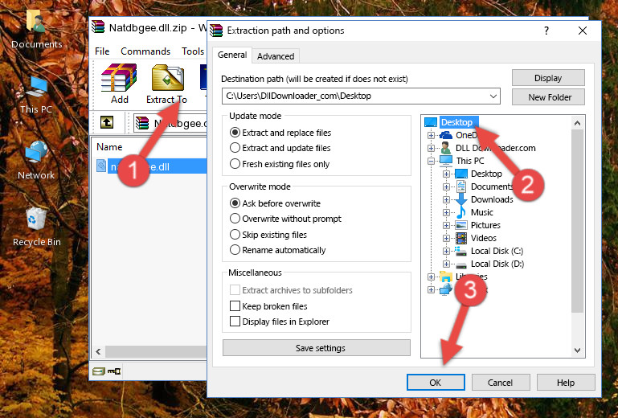Image resolution: width=618 pixels, height=418 pixels.
Task: Select the Network desktop icon
Action: pyautogui.click(x=36, y=161)
